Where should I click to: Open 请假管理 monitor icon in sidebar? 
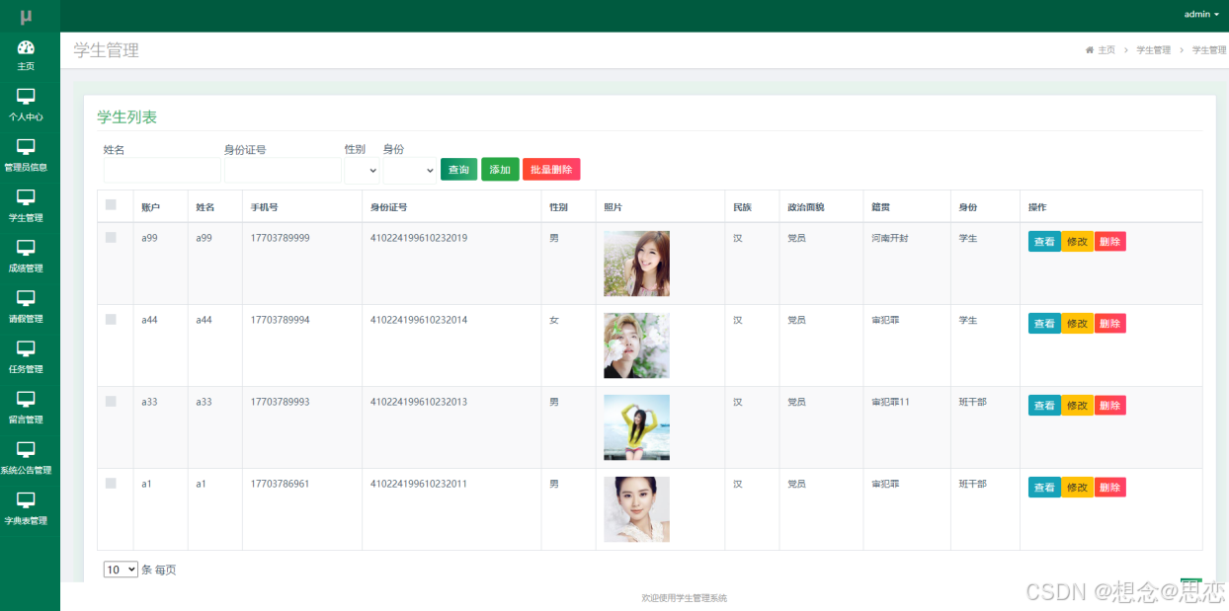tap(26, 298)
